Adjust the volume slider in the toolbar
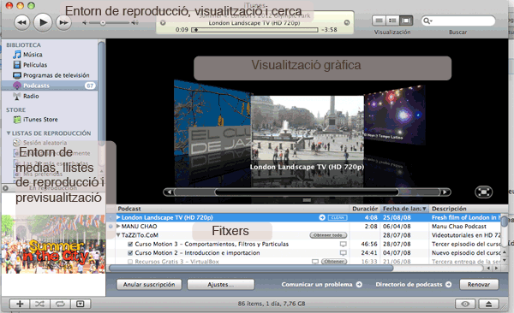 click(109, 22)
